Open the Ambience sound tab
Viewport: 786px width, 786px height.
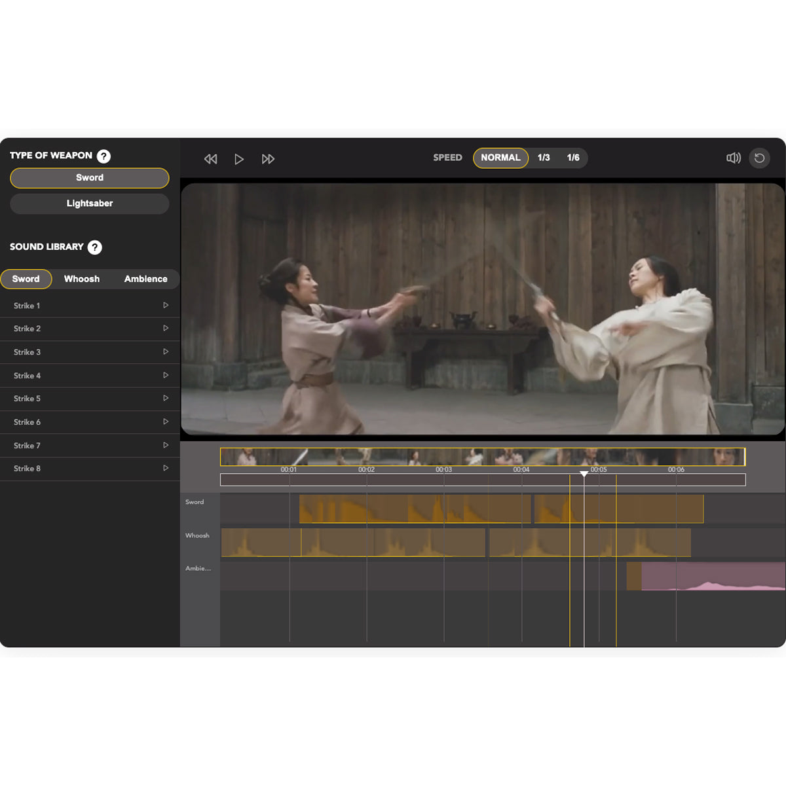[145, 279]
